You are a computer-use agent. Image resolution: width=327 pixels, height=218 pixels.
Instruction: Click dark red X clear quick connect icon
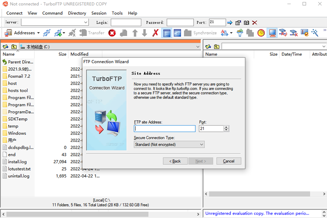pos(255,22)
